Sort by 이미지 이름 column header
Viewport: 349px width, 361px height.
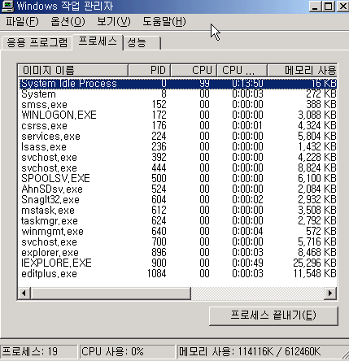point(73,71)
